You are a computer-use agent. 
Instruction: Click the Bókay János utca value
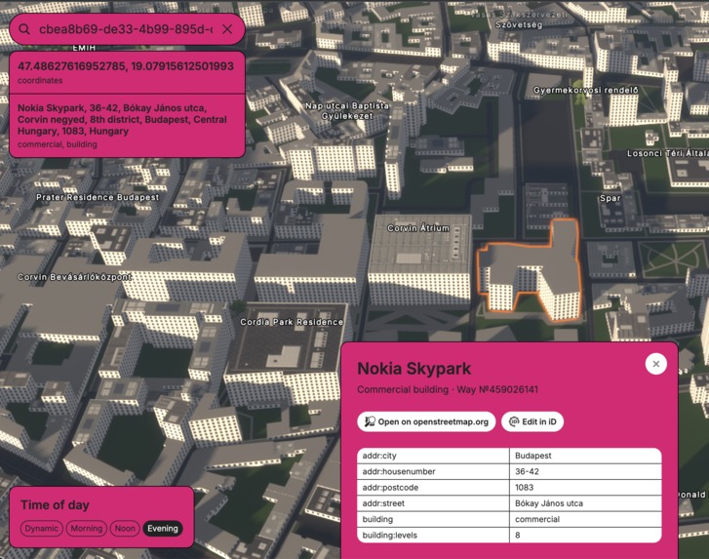(x=585, y=503)
